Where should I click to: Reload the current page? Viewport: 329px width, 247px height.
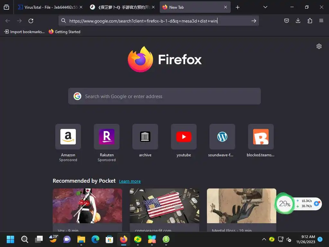coord(31,21)
